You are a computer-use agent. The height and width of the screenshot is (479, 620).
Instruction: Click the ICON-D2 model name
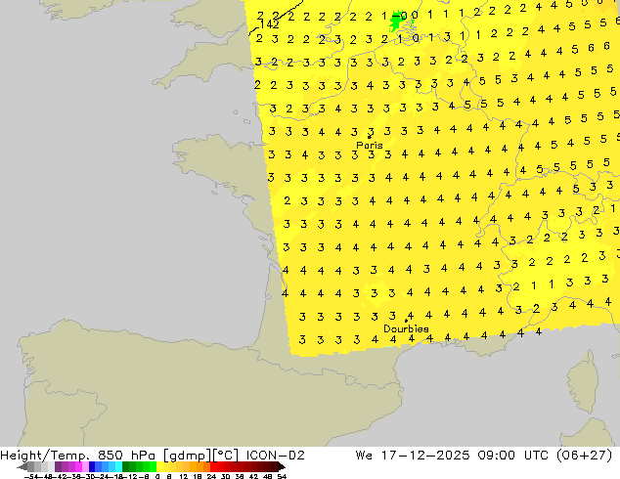275,456
